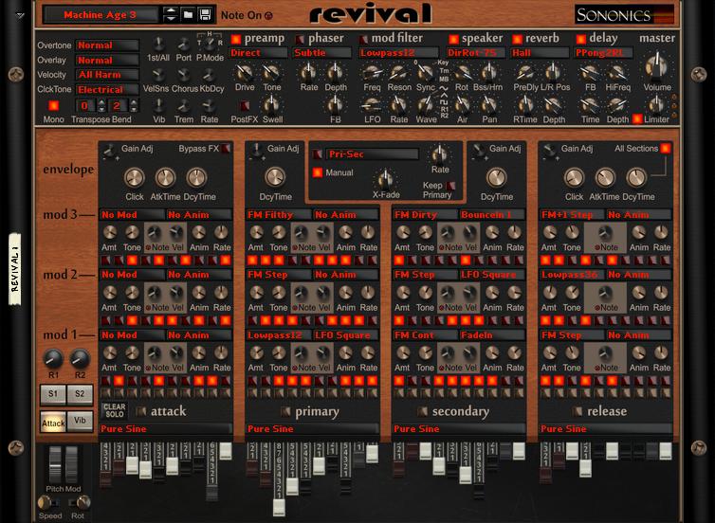Click the Chorus knob
Screen dimensions: 715x523
pyautogui.click(x=184, y=75)
